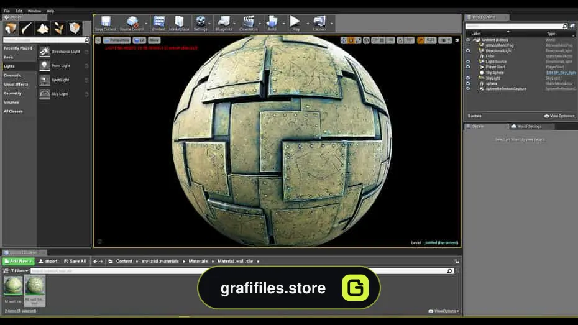Viewport: 578px width, 325px height.
Task: Click the Content Browser folder path icon
Action: [111, 261]
